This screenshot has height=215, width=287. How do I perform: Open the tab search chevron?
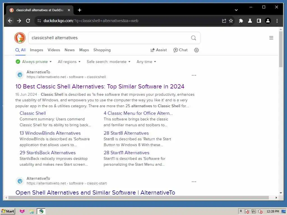point(236,10)
